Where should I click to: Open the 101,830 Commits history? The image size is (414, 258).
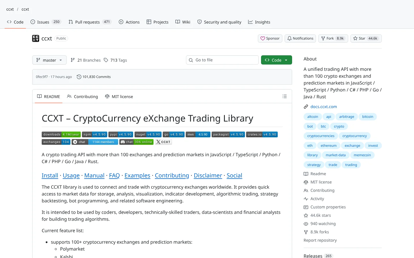click(94, 77)
